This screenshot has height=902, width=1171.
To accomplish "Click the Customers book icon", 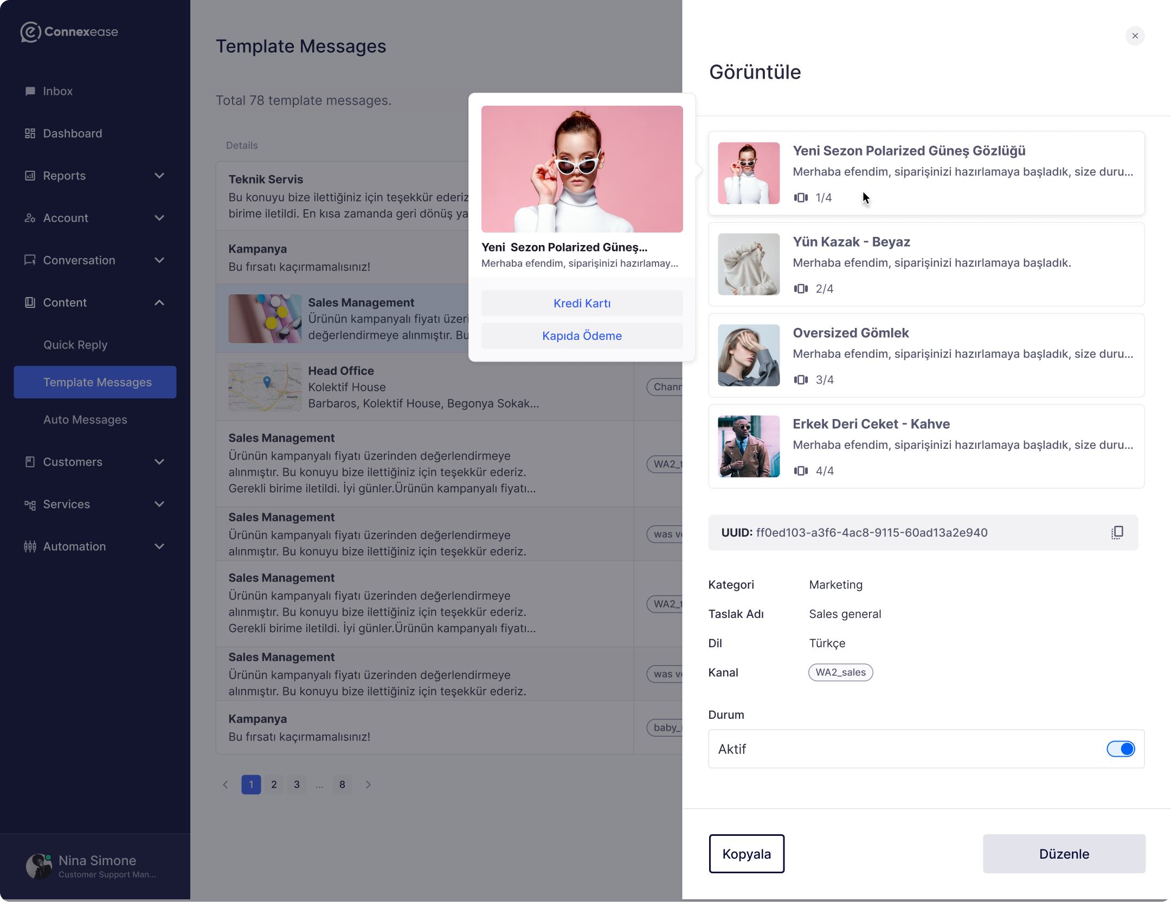I will pyautogui.click(x=30, y=462).
